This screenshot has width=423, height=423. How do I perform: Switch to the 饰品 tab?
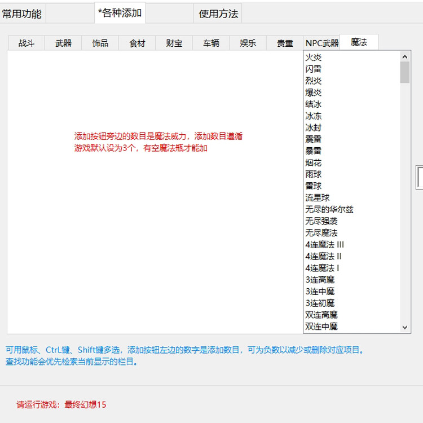(100, 43)
